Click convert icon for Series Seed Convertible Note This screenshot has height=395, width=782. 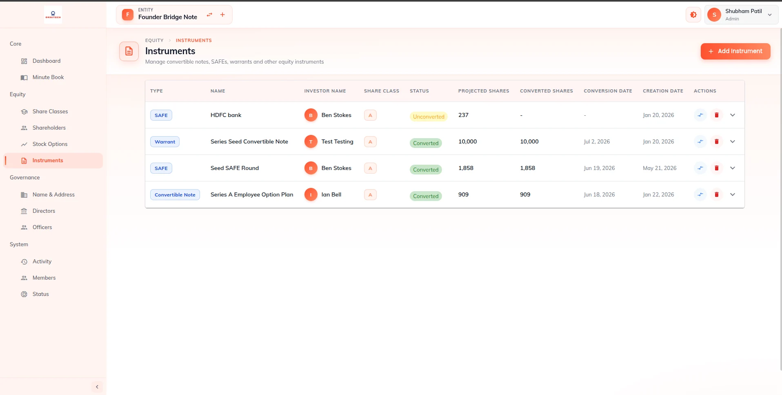(x=700, y=141)
